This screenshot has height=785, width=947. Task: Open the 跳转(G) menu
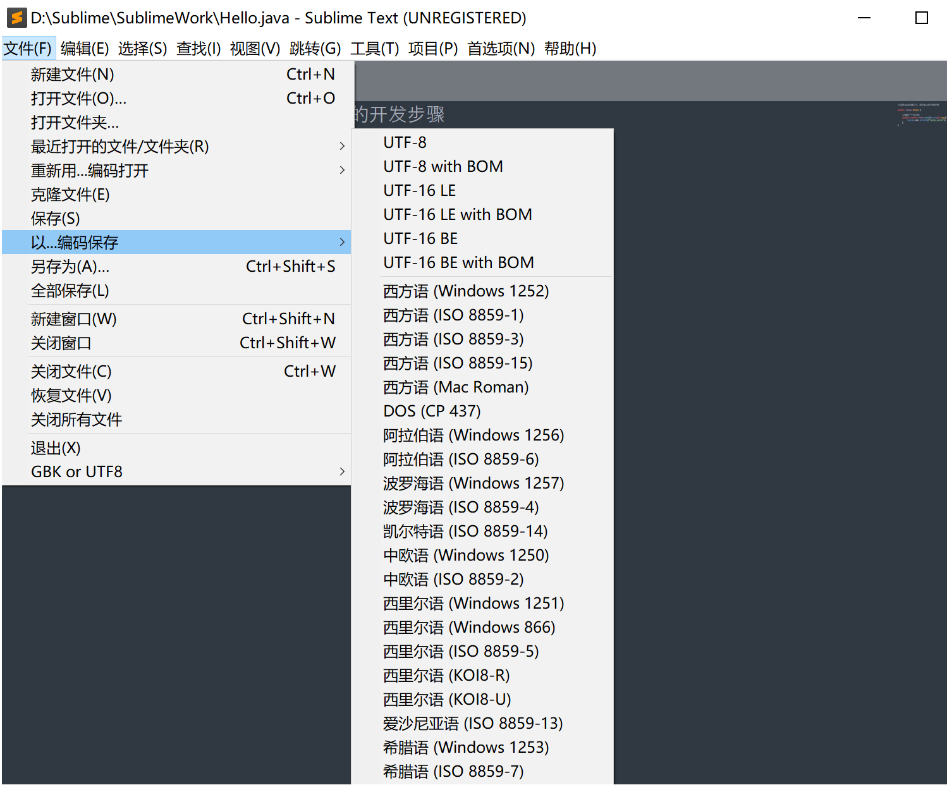click(x=315, y=48)
